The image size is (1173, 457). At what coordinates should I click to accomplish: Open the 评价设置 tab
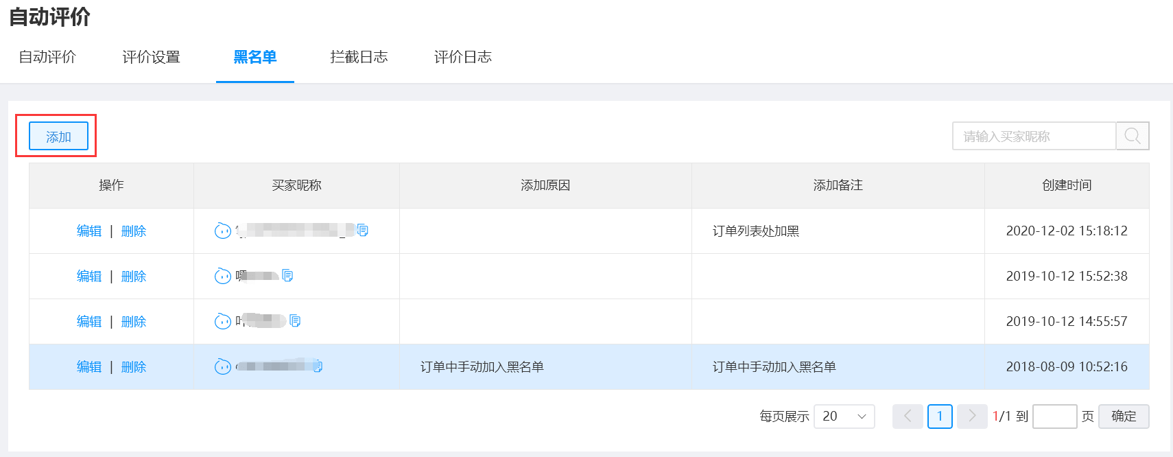point(151,57)
